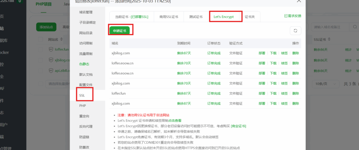The width and height of the screenshot is (359, 150).
Task: Open 网站目录 in the dialog sidebar
Action: coord(86,33)
